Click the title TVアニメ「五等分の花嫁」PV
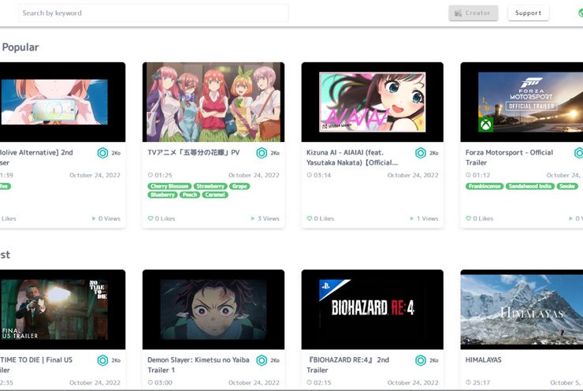 [194, 152]
